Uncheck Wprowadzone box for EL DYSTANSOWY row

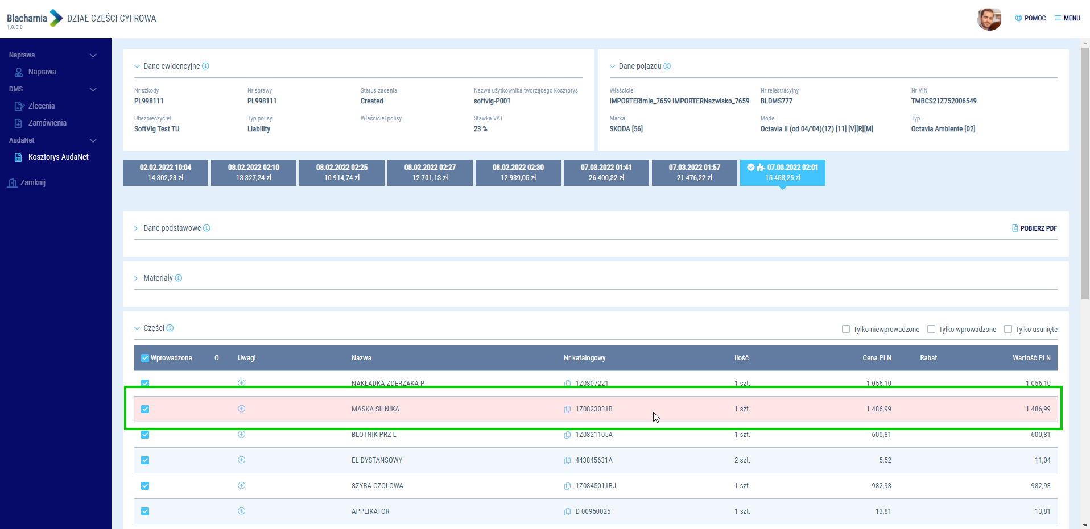145,460
